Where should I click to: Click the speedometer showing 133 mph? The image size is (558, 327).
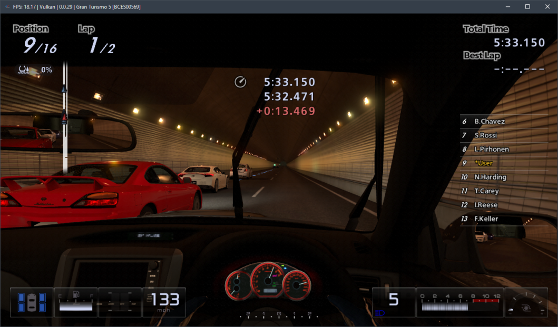[164, 302]
